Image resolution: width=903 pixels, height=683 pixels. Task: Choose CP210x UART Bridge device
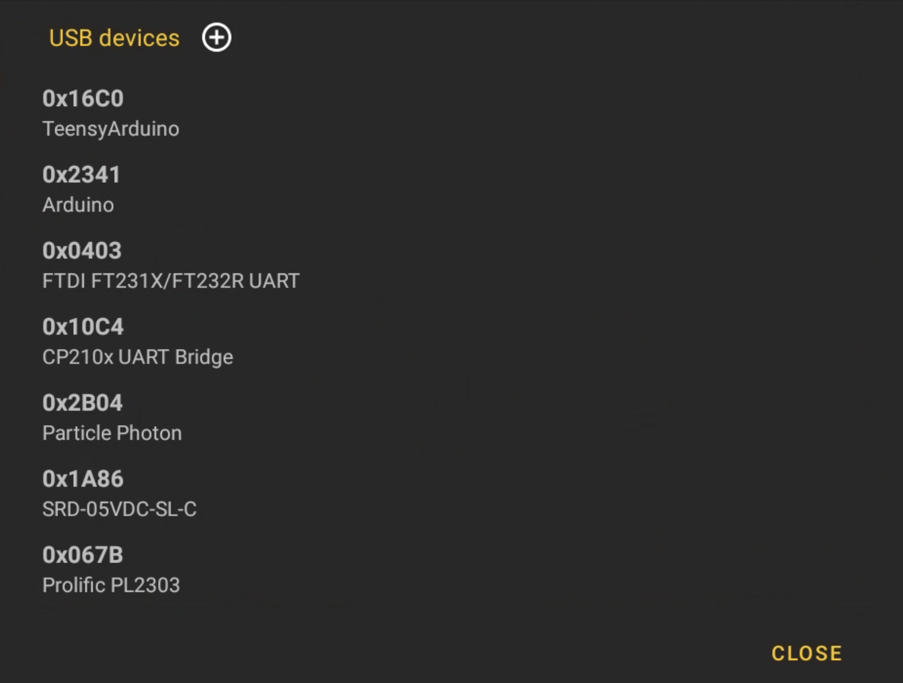tap(138, 357)
